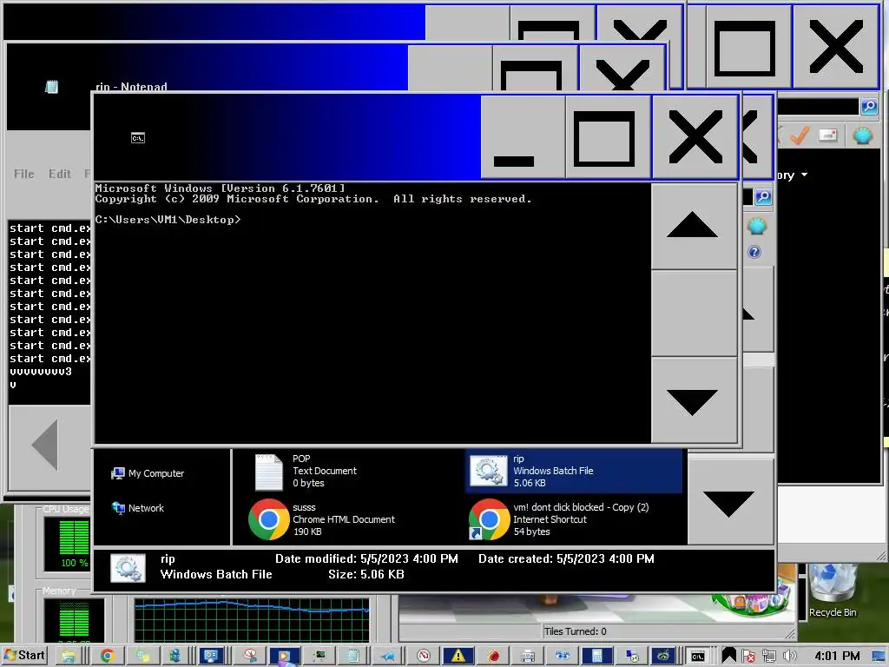
Task: Click the cmd window scroll down arrow
Action: click(x=694, y=400)
